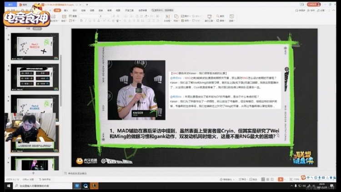Center align the text
Screen dimensions: 341x192
pyautogui.click(x=130, y=20)
